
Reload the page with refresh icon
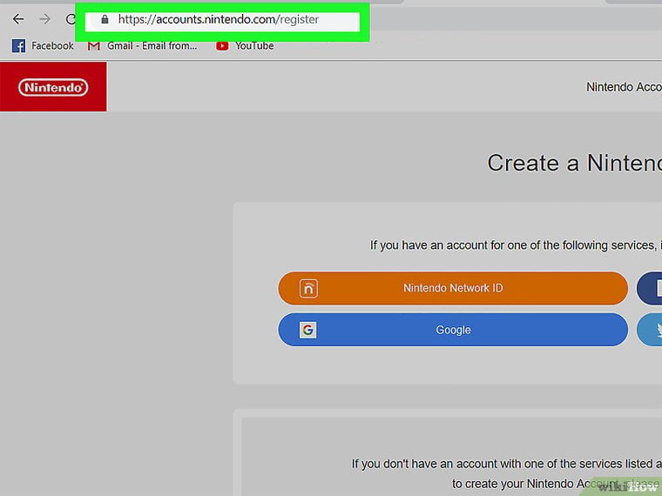pyautogui.click(x=71, y=19)
